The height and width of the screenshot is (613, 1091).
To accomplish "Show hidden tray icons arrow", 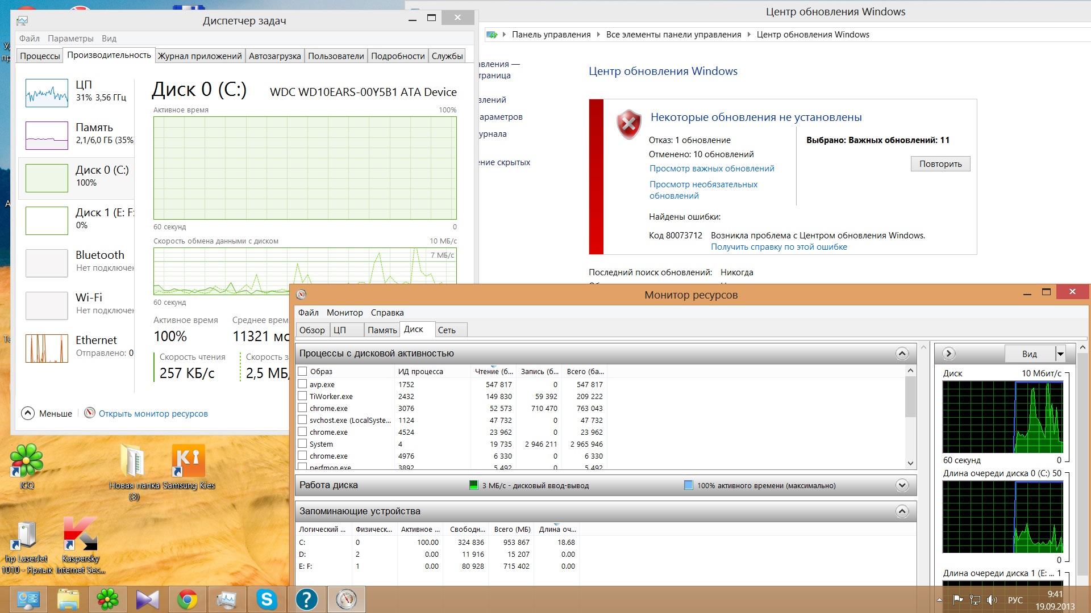I will (x=939, y=600).
